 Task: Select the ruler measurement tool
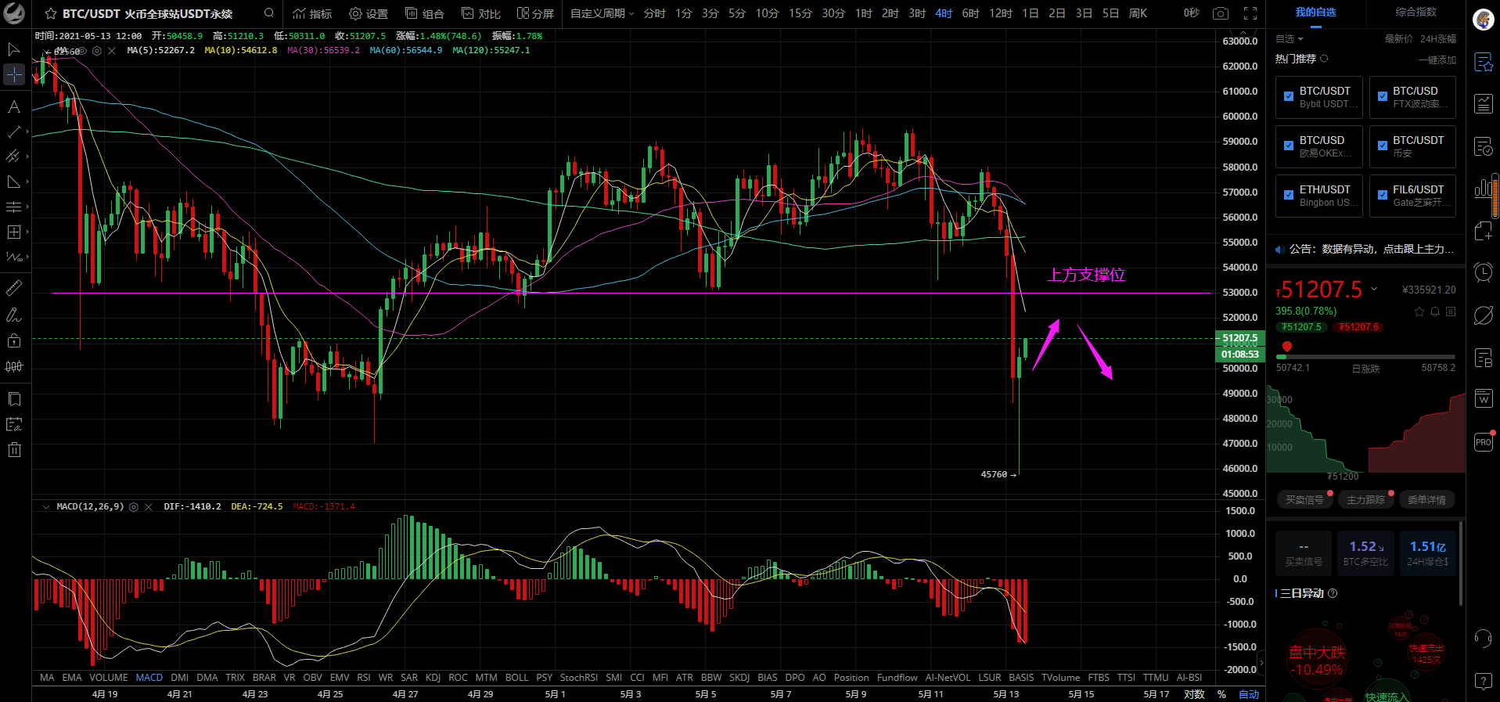pos(14,289)
